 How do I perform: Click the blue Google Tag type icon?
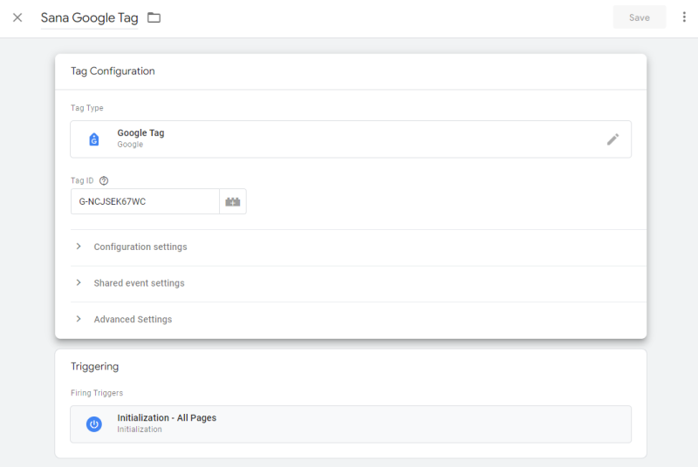[x=94, y=139]
